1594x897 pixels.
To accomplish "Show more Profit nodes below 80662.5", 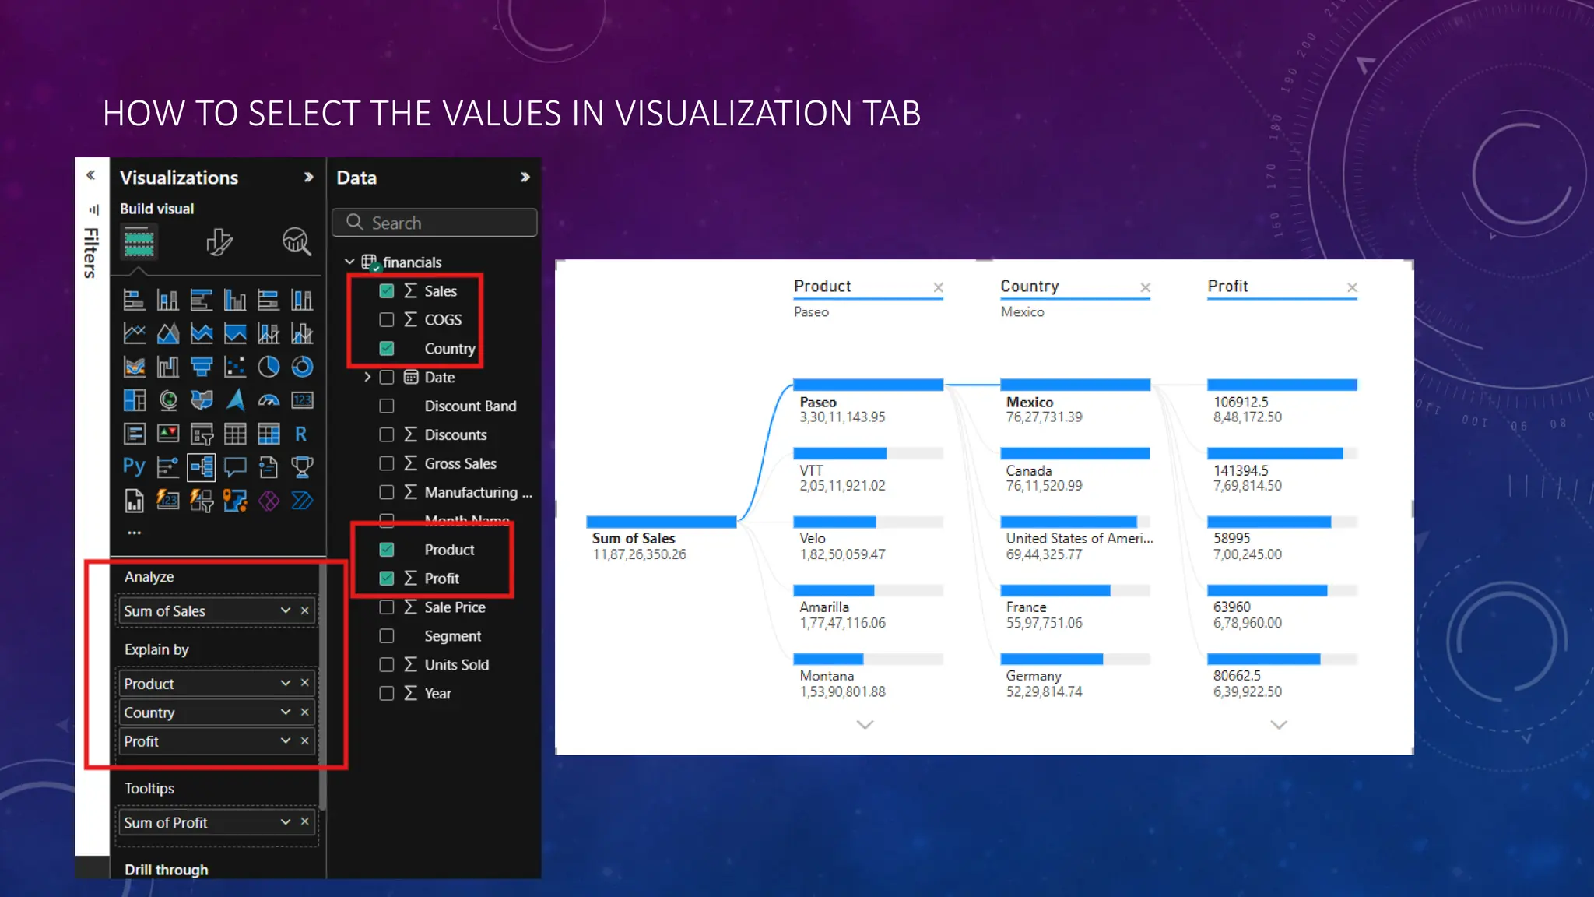I will pyautogui.click(x=1279, y=725).
